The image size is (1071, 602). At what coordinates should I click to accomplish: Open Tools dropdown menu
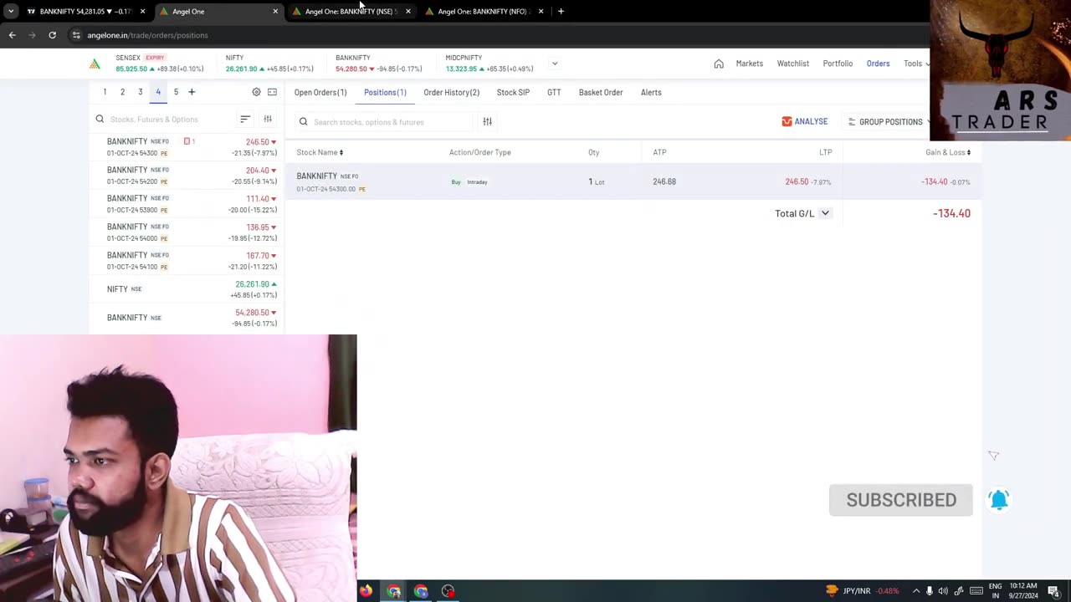pos(916,64)
